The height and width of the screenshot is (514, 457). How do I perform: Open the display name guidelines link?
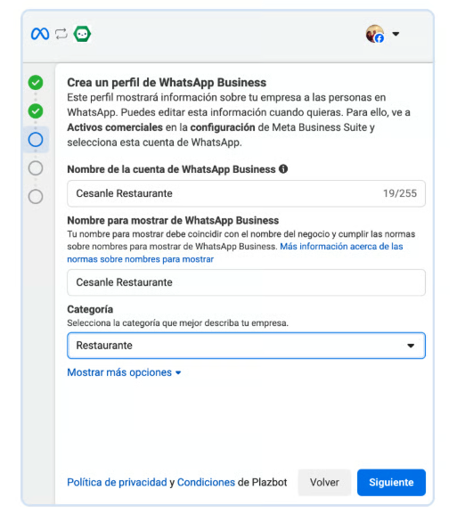point(235,253)
